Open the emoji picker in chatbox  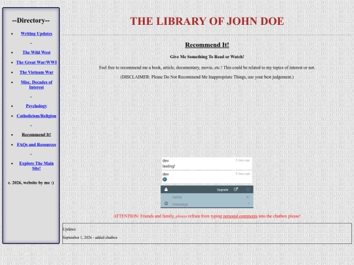[166, 203]
